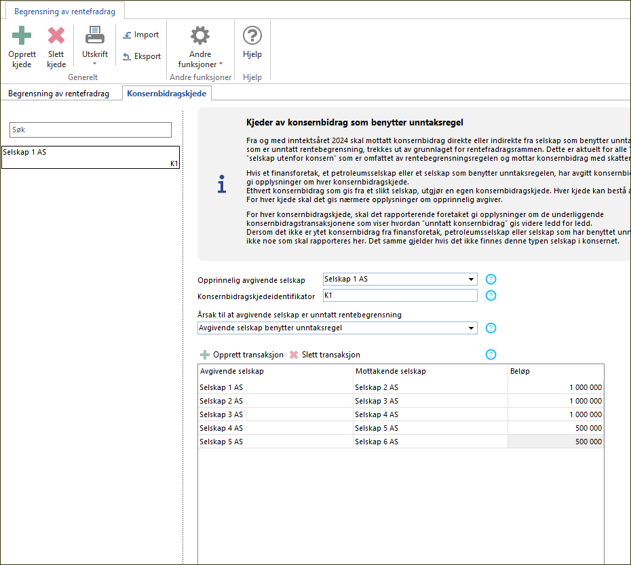The image size is (631, 565).
Task: Click the Avgivende selskap column header
Action: [x=275, y=371]
